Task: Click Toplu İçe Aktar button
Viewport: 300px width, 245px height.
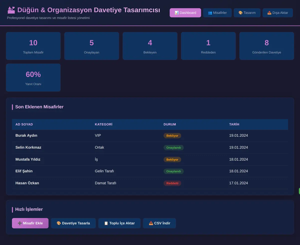Action: [x=119, y=223]
